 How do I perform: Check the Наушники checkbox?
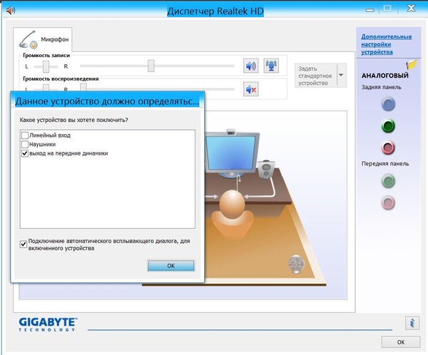pyautogui.click(x=25, y=144)
